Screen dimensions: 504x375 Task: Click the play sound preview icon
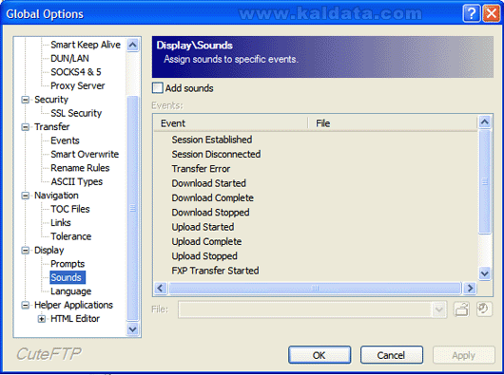[x=484, y=309]
